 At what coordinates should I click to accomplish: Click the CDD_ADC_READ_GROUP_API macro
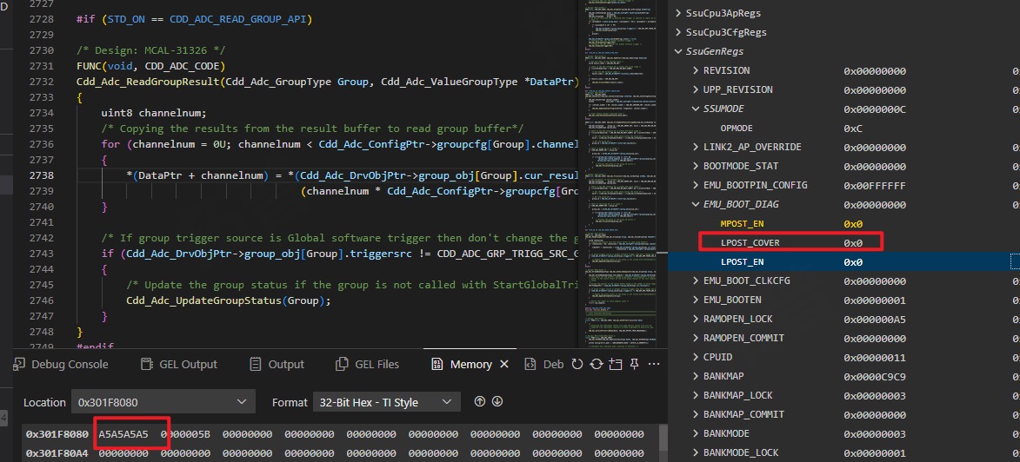pyautogui.click(x=239, y=19)
